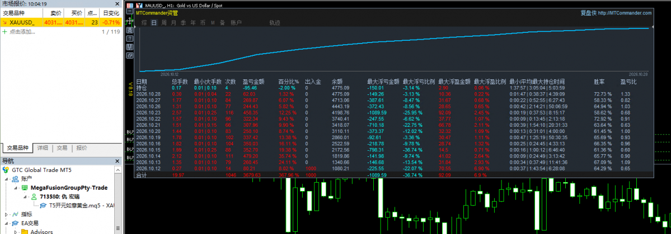Close the 导航 Navigator panel
This screenshot has width=671, height=234.
pyautogui.click(x=118, y=161)
